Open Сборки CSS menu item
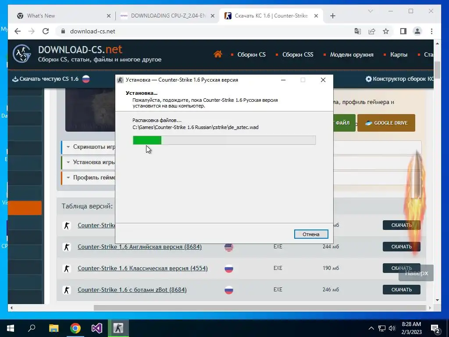The image size is (449, 337). [x=298, y=54]
